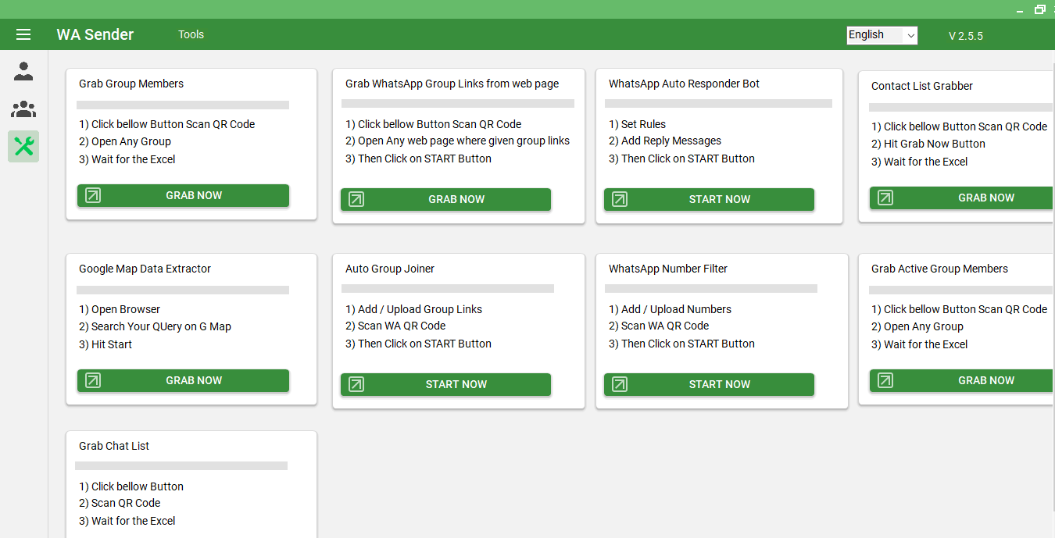The image size is (1055, 538).
Task: Click '3) Hit Start' text
Action: click(x=105, y=344)
